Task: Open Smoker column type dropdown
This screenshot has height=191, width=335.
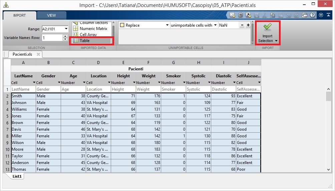Action: 184,83
